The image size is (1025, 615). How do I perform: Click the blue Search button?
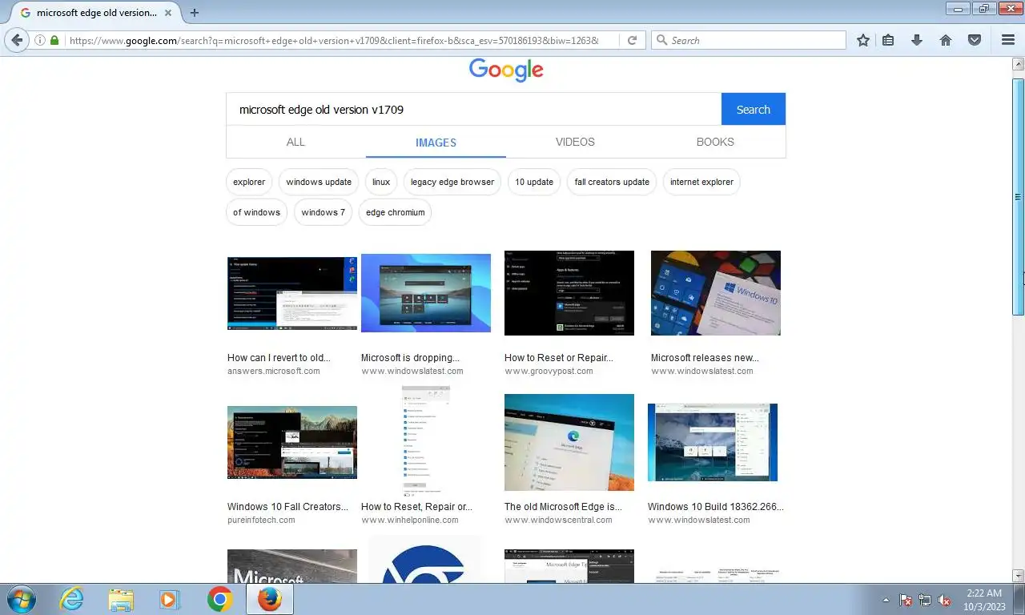click(754, 110)
